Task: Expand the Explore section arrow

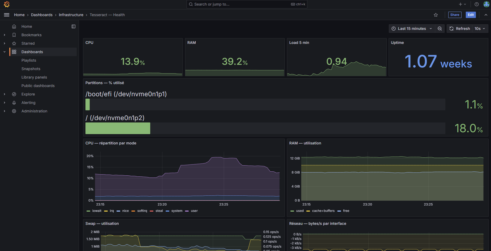Action: click(5, 94)
